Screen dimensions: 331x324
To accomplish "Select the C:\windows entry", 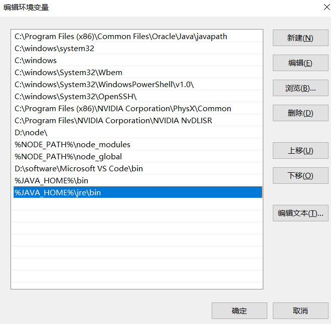I will [x=137, y=61].
